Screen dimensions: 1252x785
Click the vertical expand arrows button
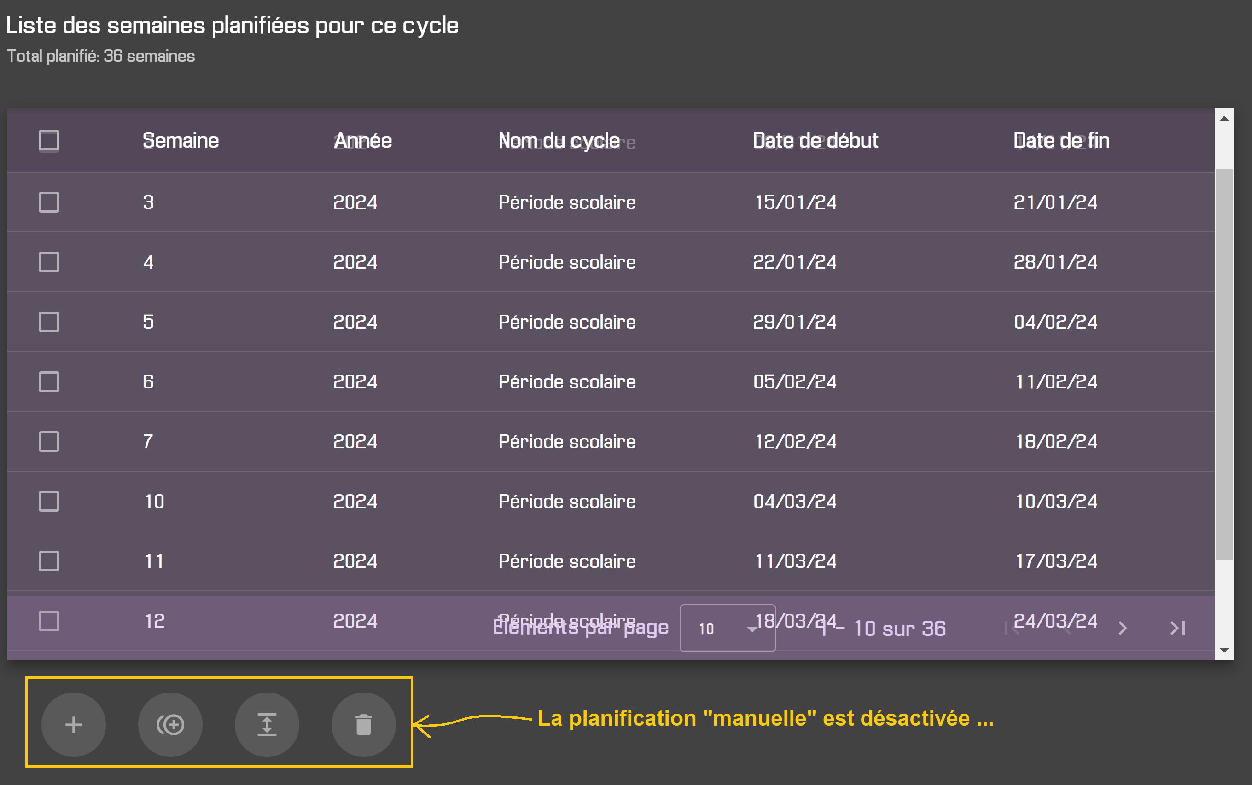click(x=267, y=724)
